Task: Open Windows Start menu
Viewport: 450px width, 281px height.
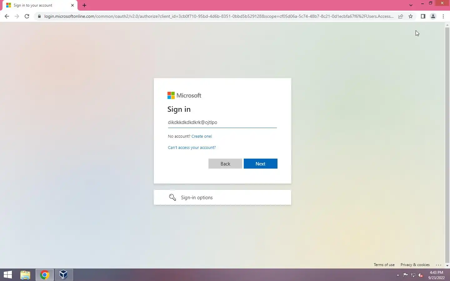Action: (8, 275)
